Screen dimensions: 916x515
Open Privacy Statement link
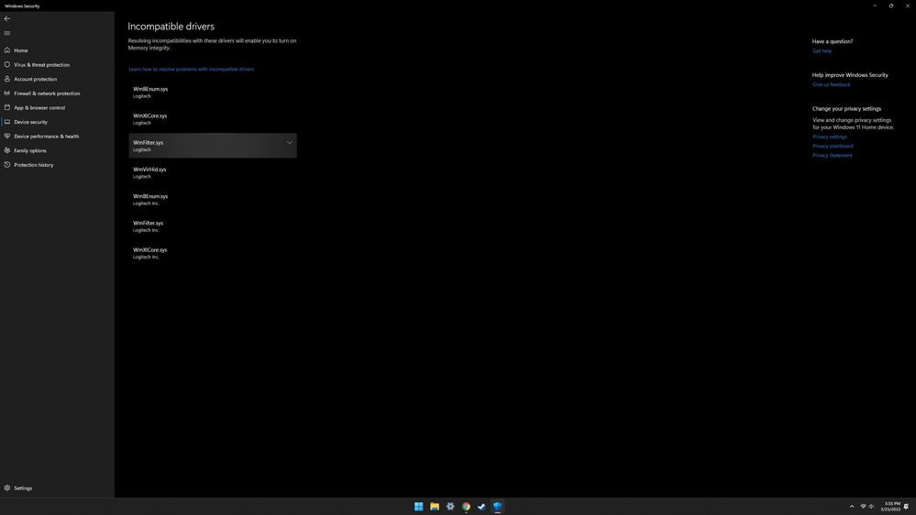832,155
